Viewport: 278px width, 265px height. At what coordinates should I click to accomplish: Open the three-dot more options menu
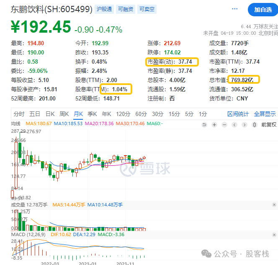tap(234, 9)
